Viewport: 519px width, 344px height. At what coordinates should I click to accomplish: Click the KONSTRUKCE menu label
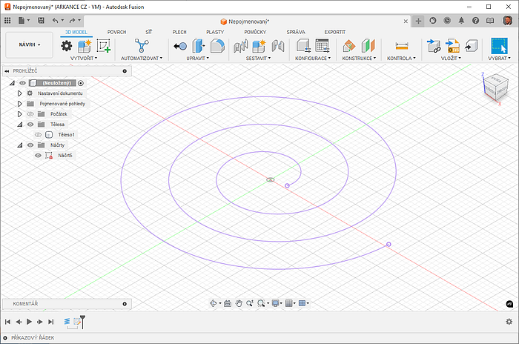[358, 58]
